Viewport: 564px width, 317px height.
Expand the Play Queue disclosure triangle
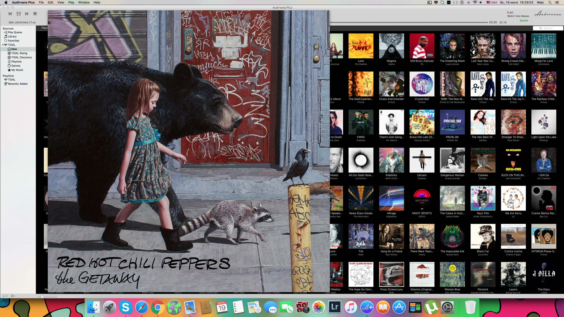(x=4, y=32)
